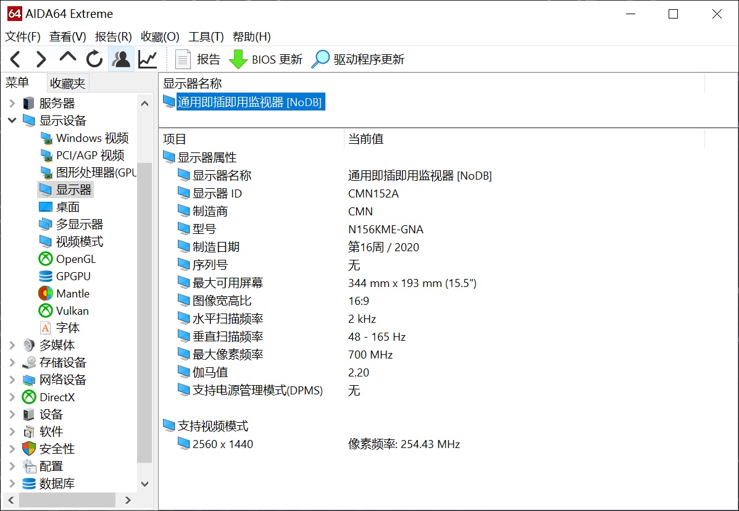Expand the DirectX tree node
The image size is (739, 511).
point(12,397)
